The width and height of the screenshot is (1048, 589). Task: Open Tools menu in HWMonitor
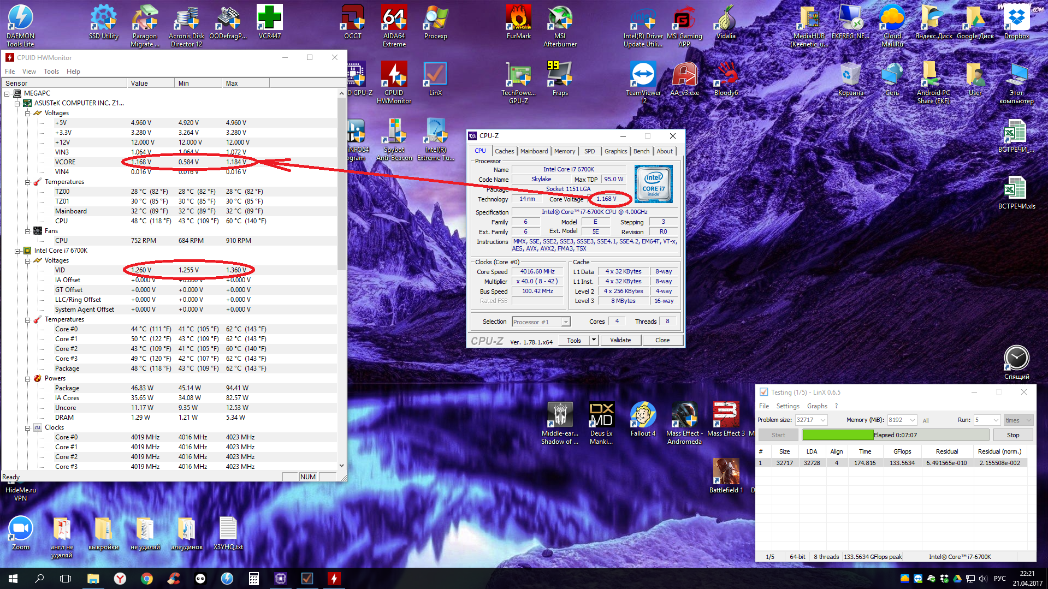click(51, 72)
